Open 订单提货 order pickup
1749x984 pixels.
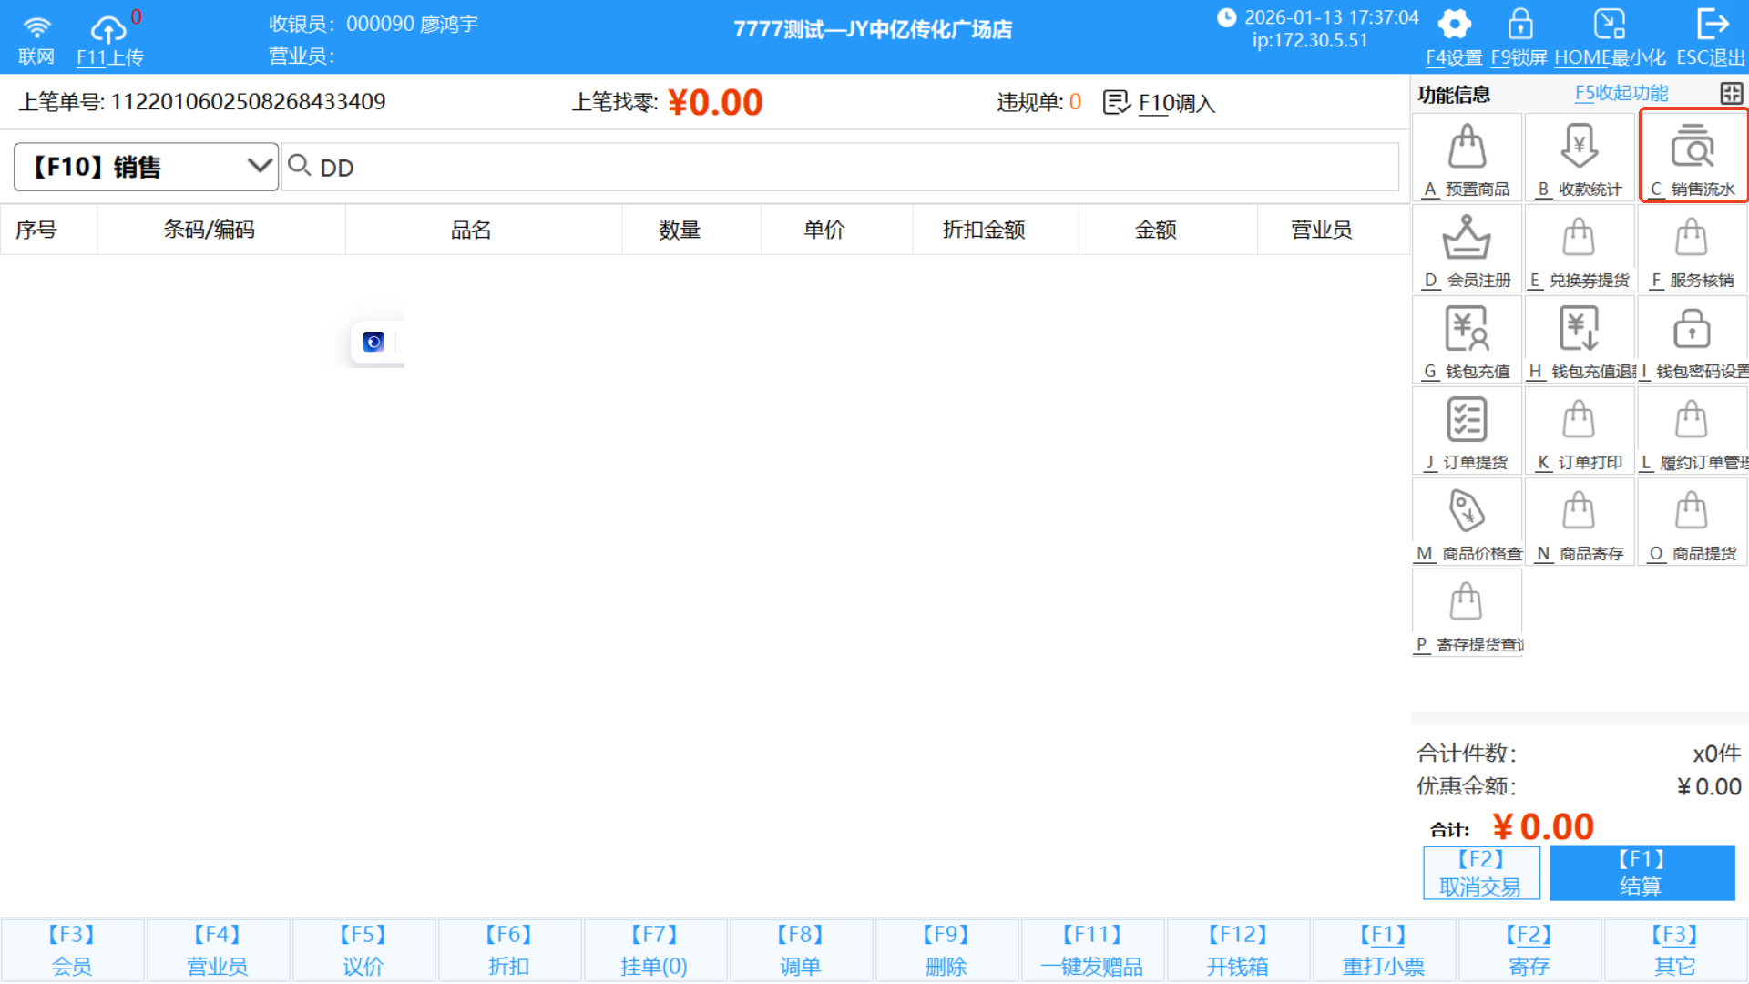(x=1467, y=431)
